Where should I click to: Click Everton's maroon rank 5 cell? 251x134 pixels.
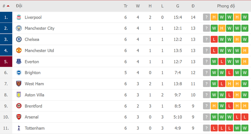pyautogui.click(x=6, y=62)
